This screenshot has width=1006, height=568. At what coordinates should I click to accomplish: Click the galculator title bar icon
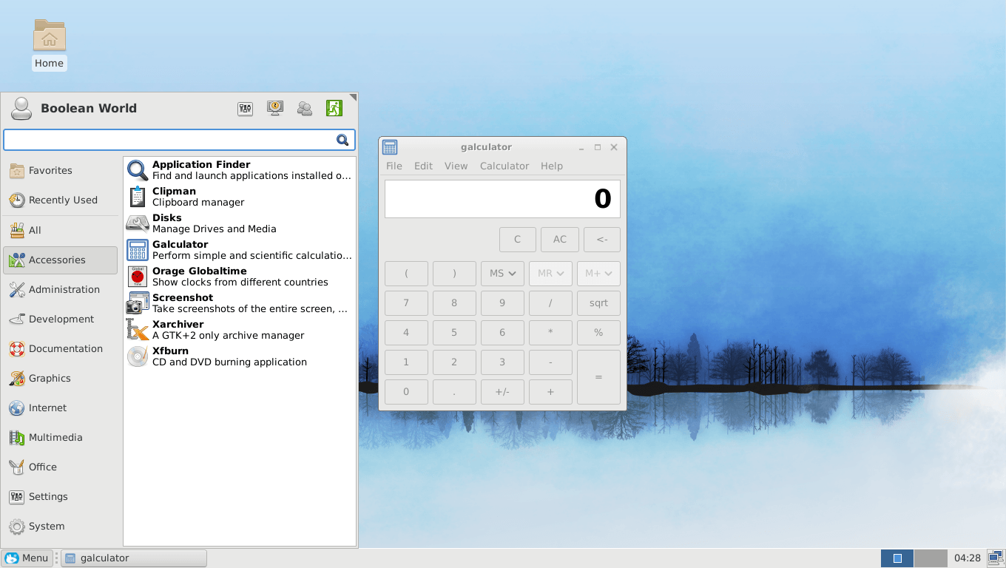390,147
